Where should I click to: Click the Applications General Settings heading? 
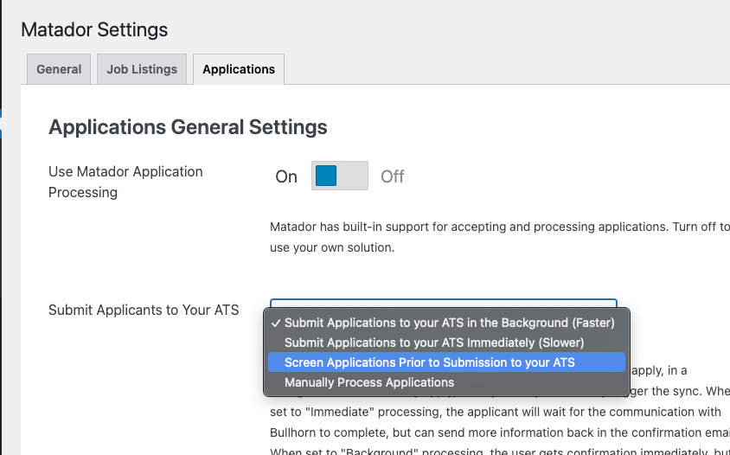point(188,127)
